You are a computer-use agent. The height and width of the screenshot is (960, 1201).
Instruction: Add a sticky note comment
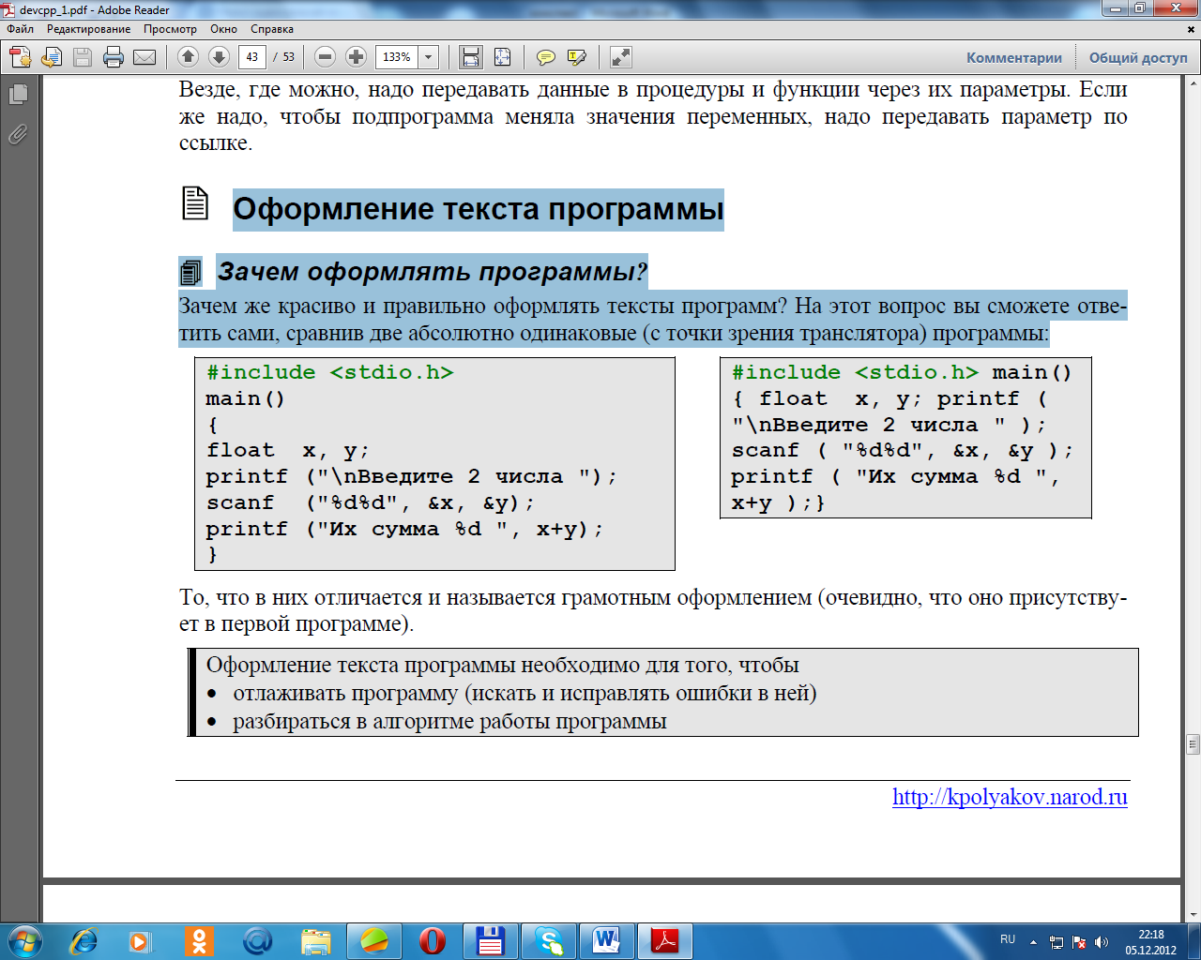pos(545,57)
